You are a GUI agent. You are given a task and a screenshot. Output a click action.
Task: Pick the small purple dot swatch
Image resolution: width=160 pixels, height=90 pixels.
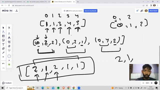pos(9,60)
